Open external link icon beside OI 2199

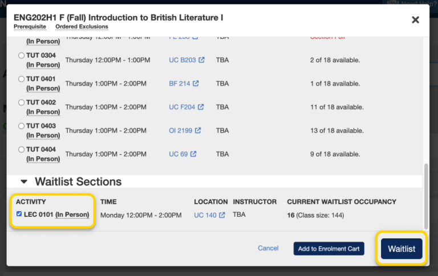point(198,130)
